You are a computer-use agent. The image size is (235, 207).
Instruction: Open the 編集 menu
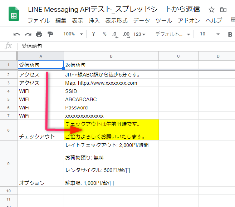[61, 20]
